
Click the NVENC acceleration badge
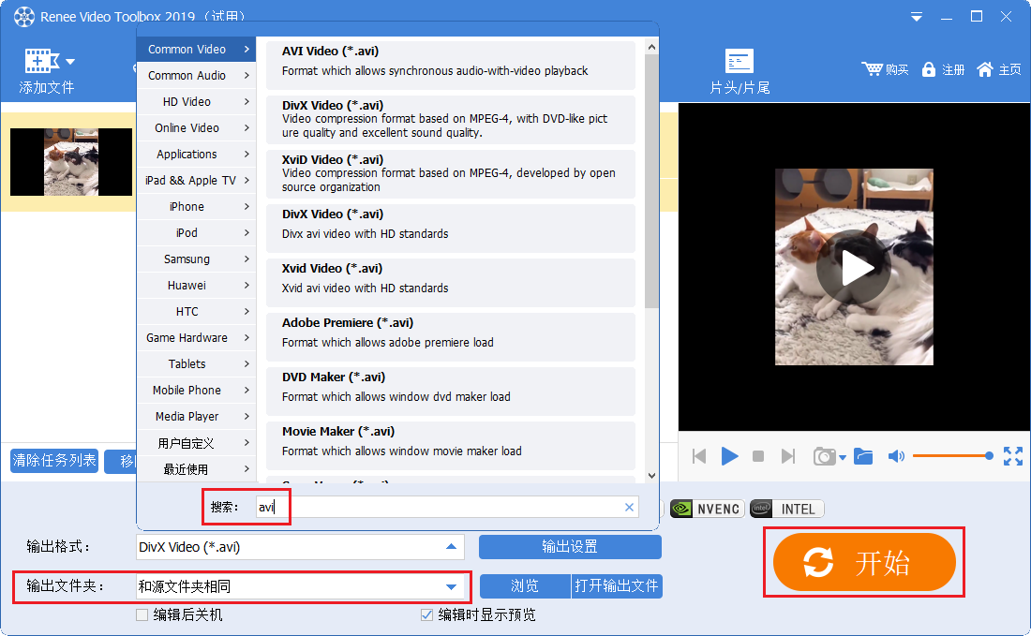(x=707, y=509)
